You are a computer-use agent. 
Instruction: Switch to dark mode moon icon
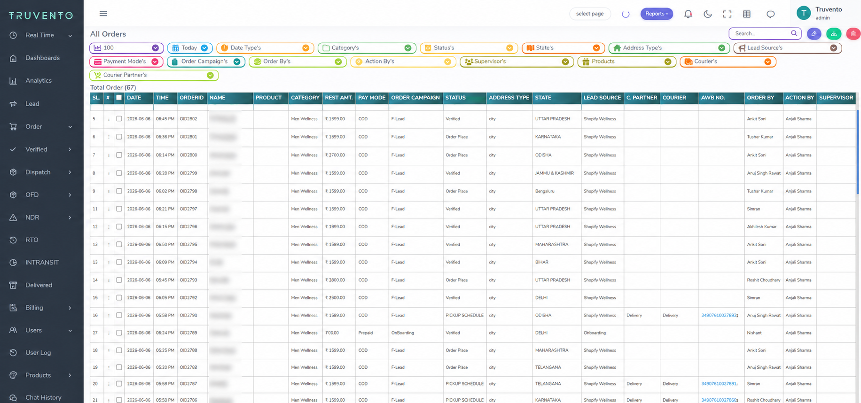point(708,14)
